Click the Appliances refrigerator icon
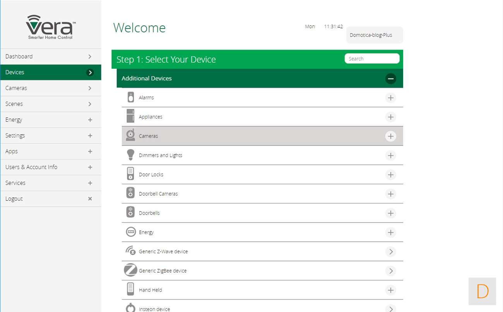 [x=130, y=116]
